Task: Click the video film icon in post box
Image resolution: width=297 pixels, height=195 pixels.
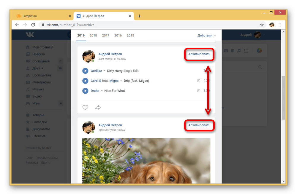Action: coord(233,51)
